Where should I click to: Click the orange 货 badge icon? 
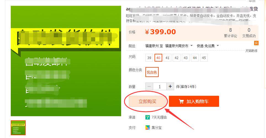256,43
